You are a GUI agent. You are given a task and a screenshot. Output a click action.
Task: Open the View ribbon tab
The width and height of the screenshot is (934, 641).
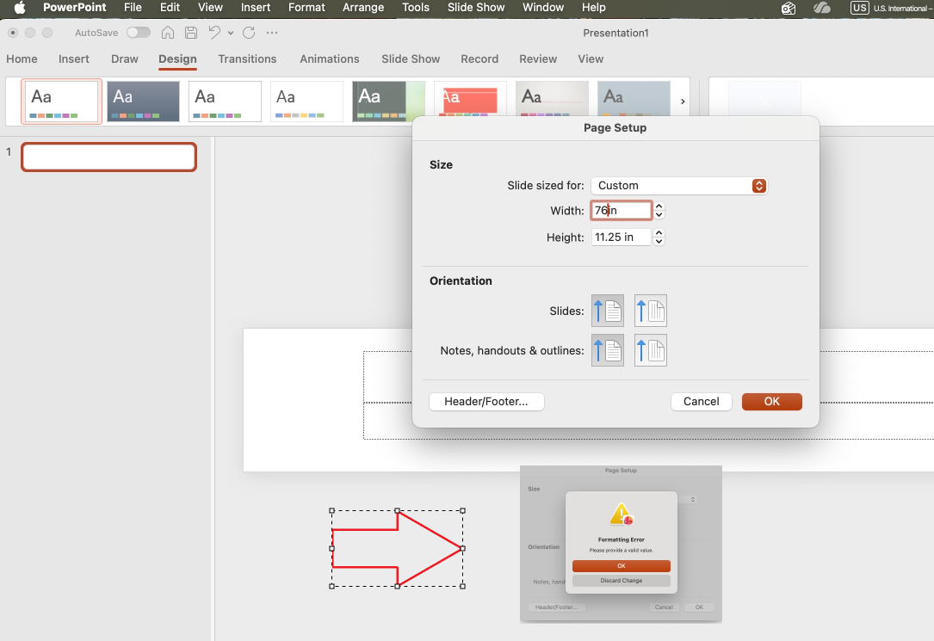click(591, 59)
